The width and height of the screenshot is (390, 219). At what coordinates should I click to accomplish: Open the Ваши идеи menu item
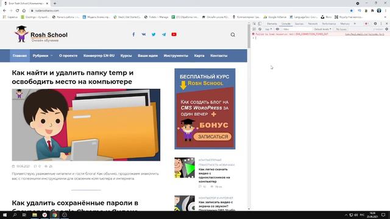coord(147,55)
